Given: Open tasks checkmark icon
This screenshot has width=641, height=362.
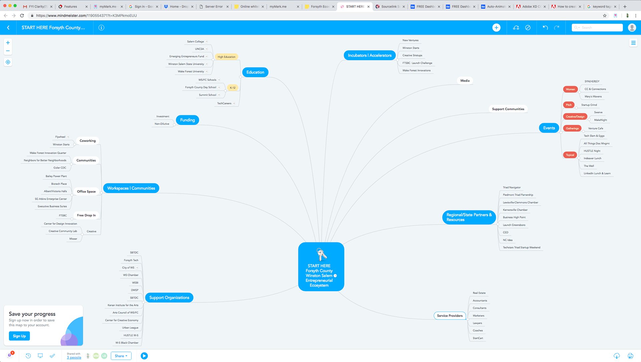Looking at the screenshot, I should point(52,356).
